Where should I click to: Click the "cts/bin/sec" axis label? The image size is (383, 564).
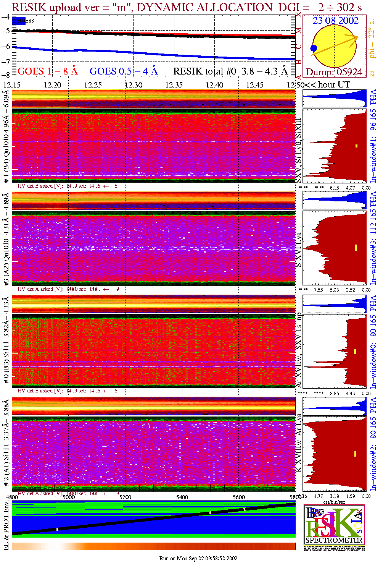334,502
